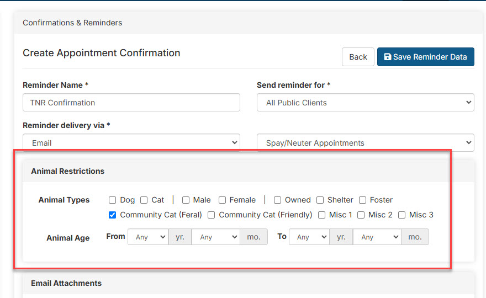Tick the Misc 1 checkbox
The width and height of the screenshot is (486, 298).
tap(322, 215)
